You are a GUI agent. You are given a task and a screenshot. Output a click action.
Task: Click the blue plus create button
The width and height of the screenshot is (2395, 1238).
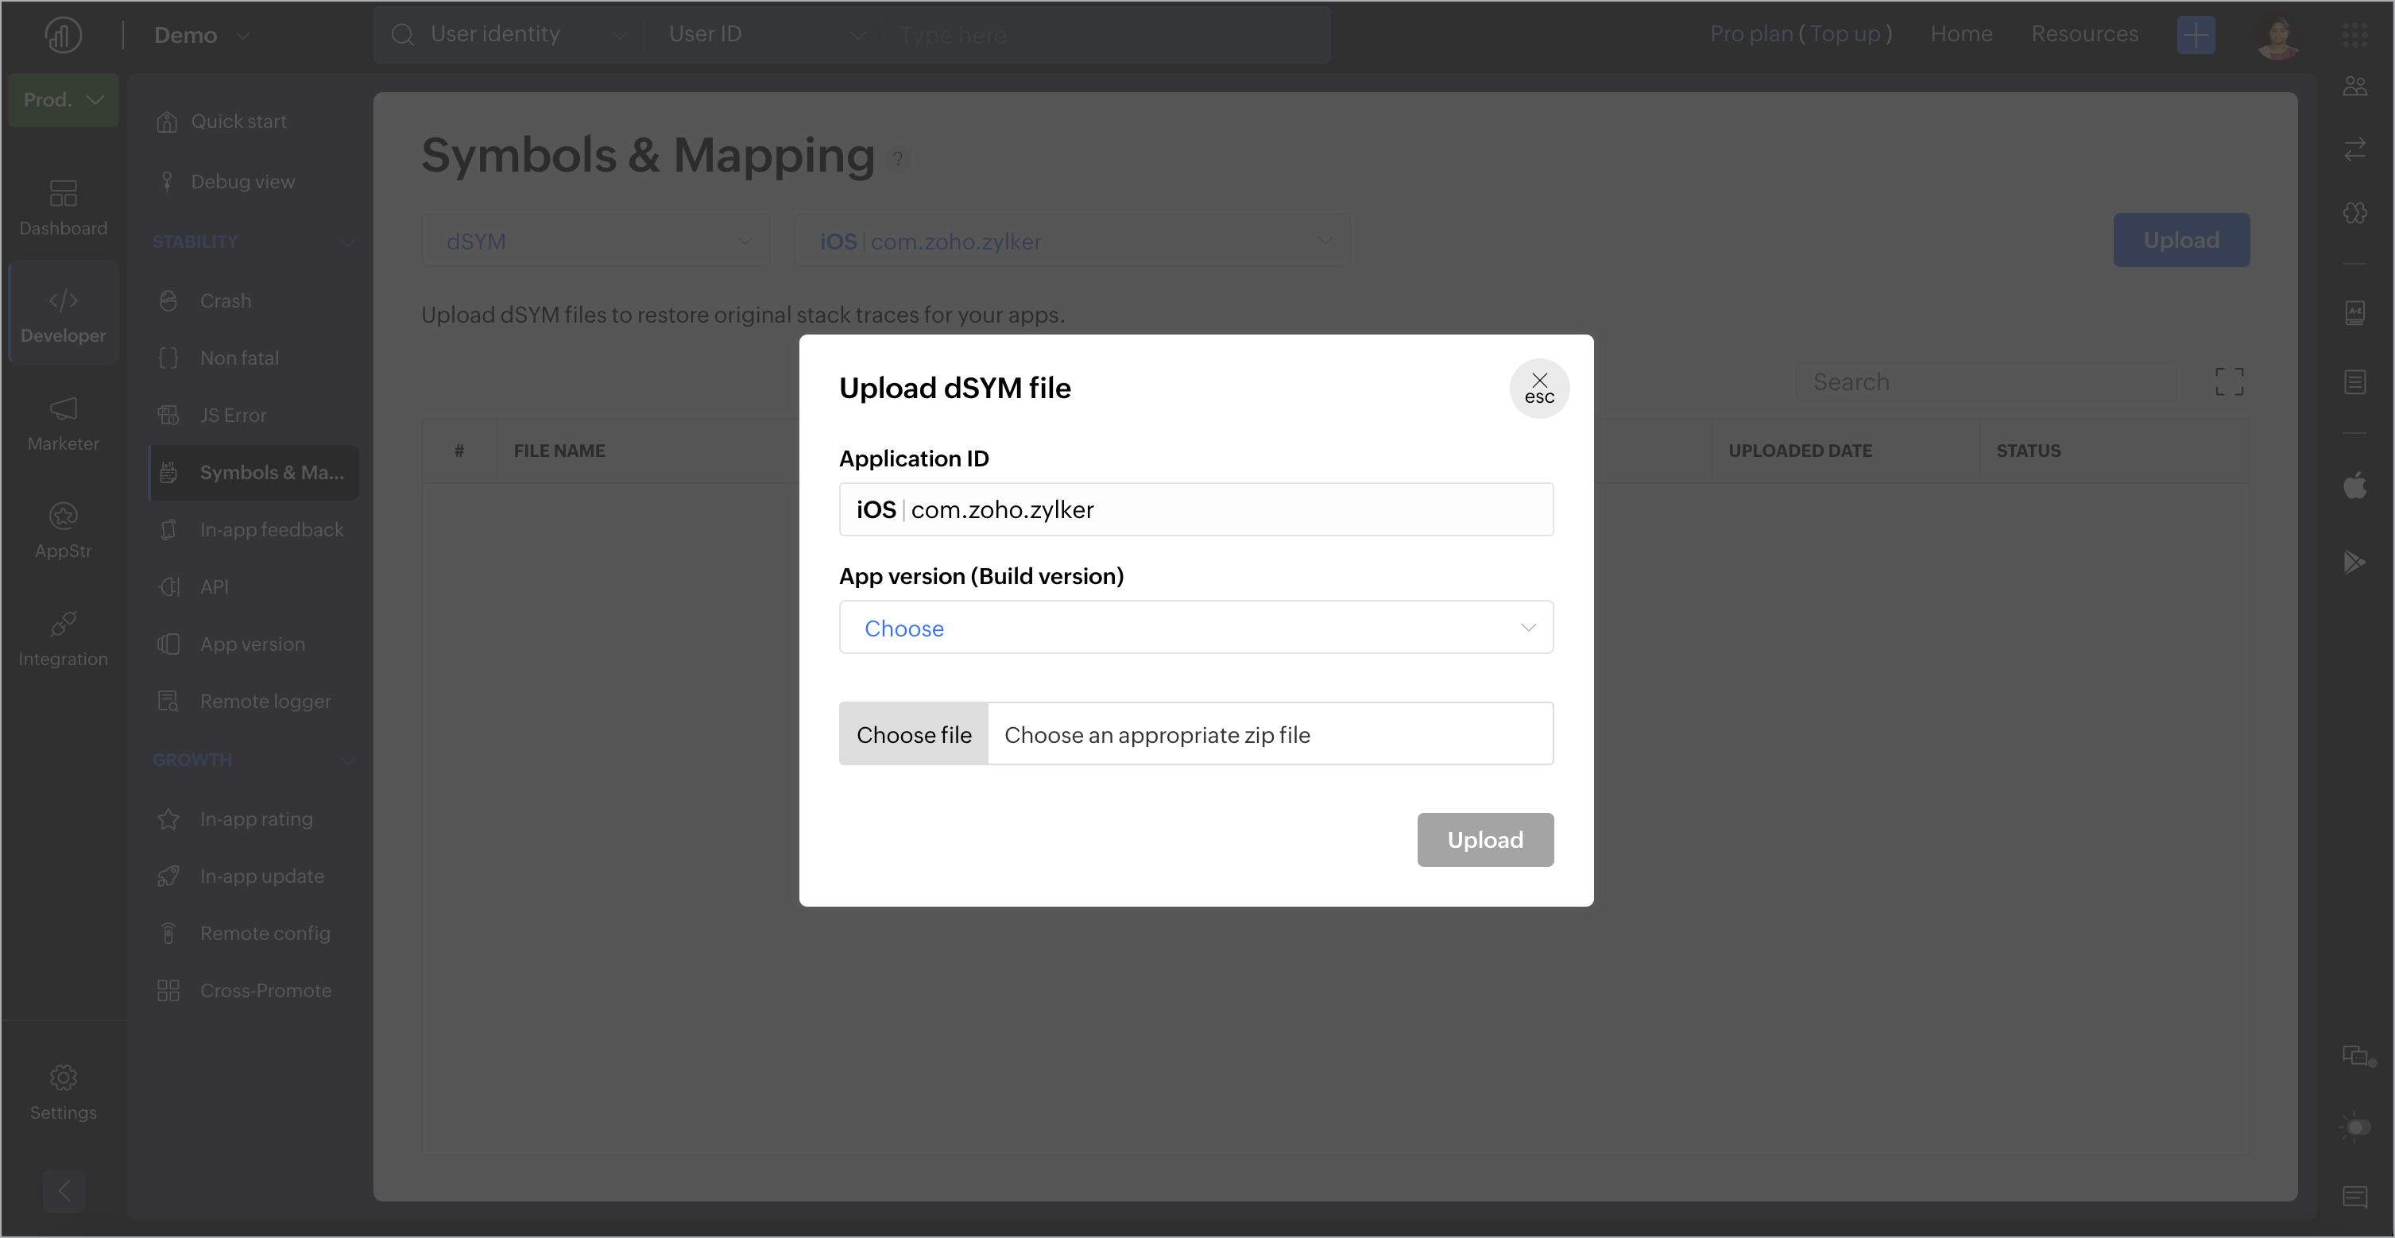tap(2195, 35)
